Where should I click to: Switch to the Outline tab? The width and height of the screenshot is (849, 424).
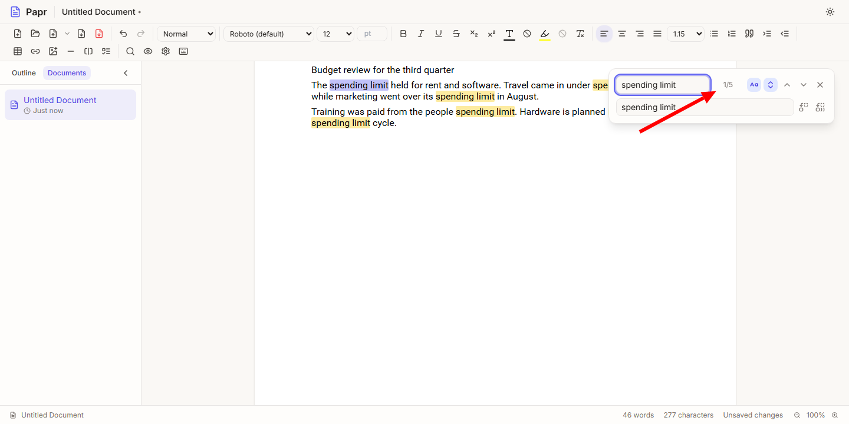tap(24, 73)
